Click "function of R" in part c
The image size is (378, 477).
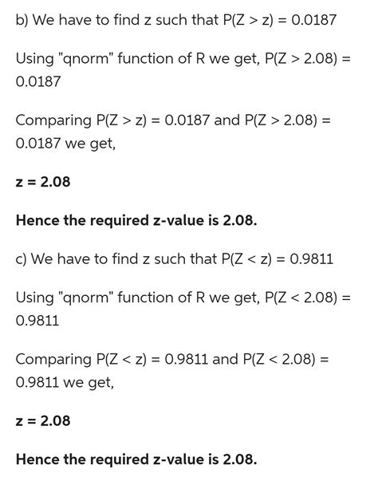coord(161,298)
